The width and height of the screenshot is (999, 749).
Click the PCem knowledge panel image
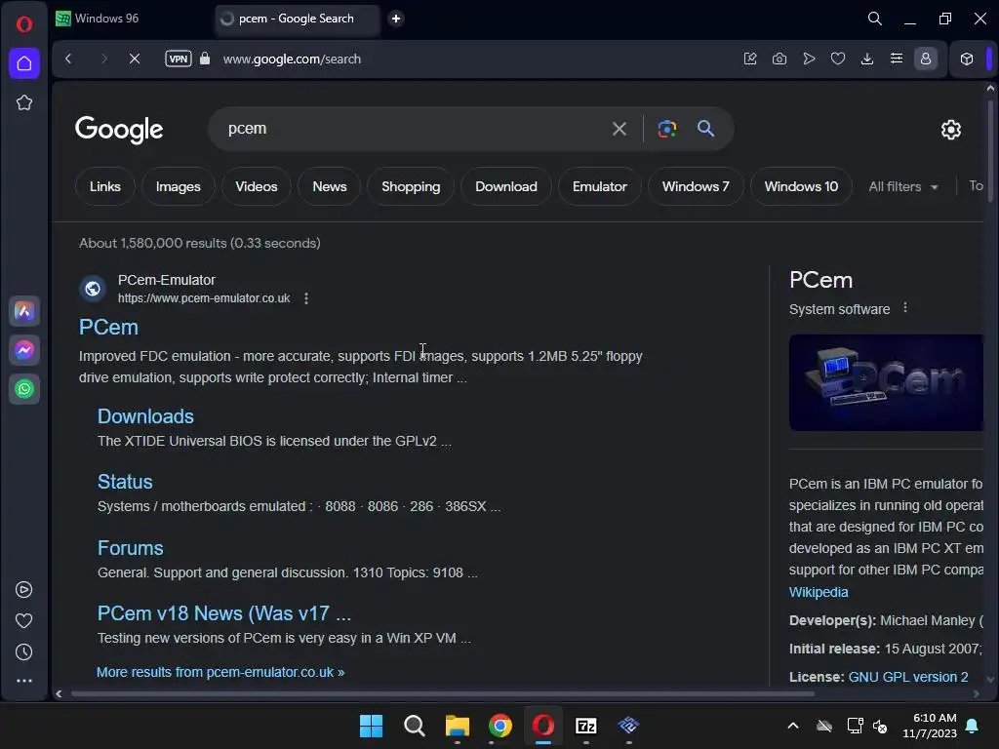click(x=886, y=382)
